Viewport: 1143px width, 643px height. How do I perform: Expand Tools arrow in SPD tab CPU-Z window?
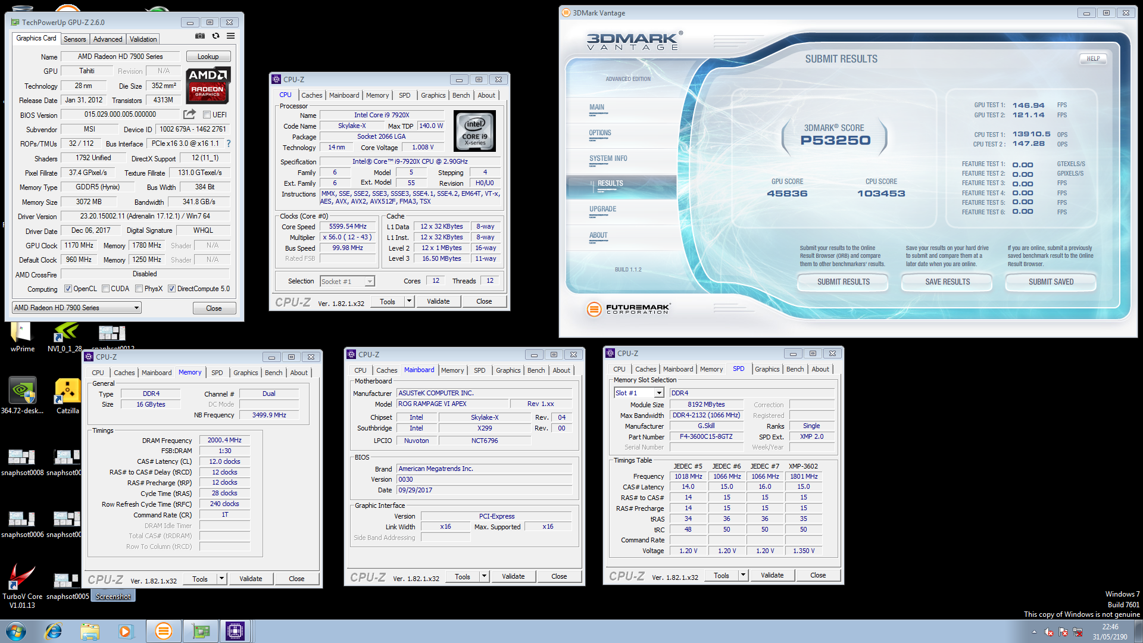(743, 575)
